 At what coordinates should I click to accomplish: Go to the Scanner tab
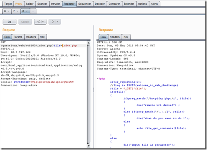[x=42, y=4]
